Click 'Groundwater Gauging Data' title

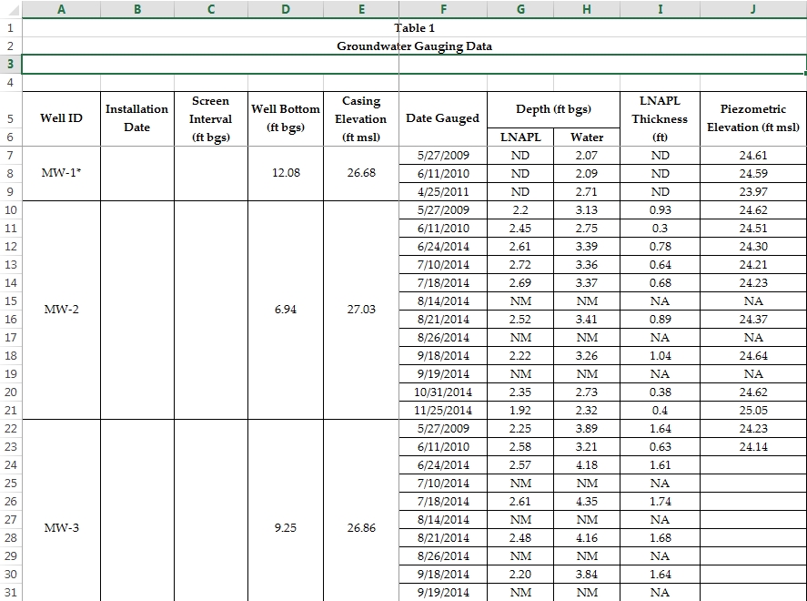pyautogui.click(x=414, y=46)
